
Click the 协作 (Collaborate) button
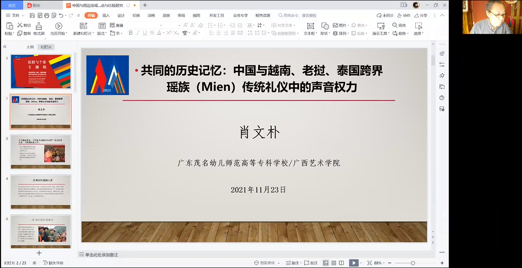pos(403,16)
